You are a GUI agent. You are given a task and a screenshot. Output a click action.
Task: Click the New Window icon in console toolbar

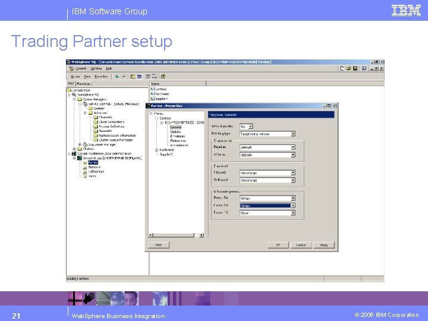click(x=364, y=68)
